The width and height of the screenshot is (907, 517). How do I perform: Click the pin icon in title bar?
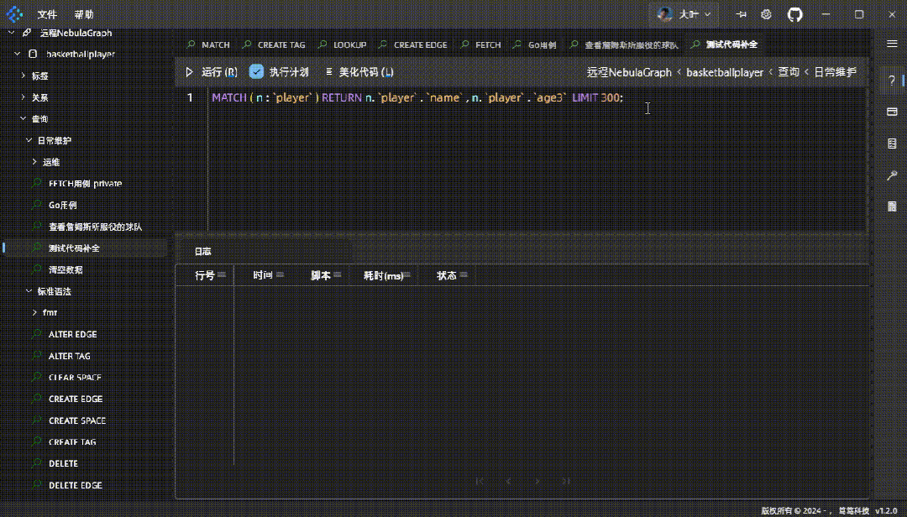point(741,14)
